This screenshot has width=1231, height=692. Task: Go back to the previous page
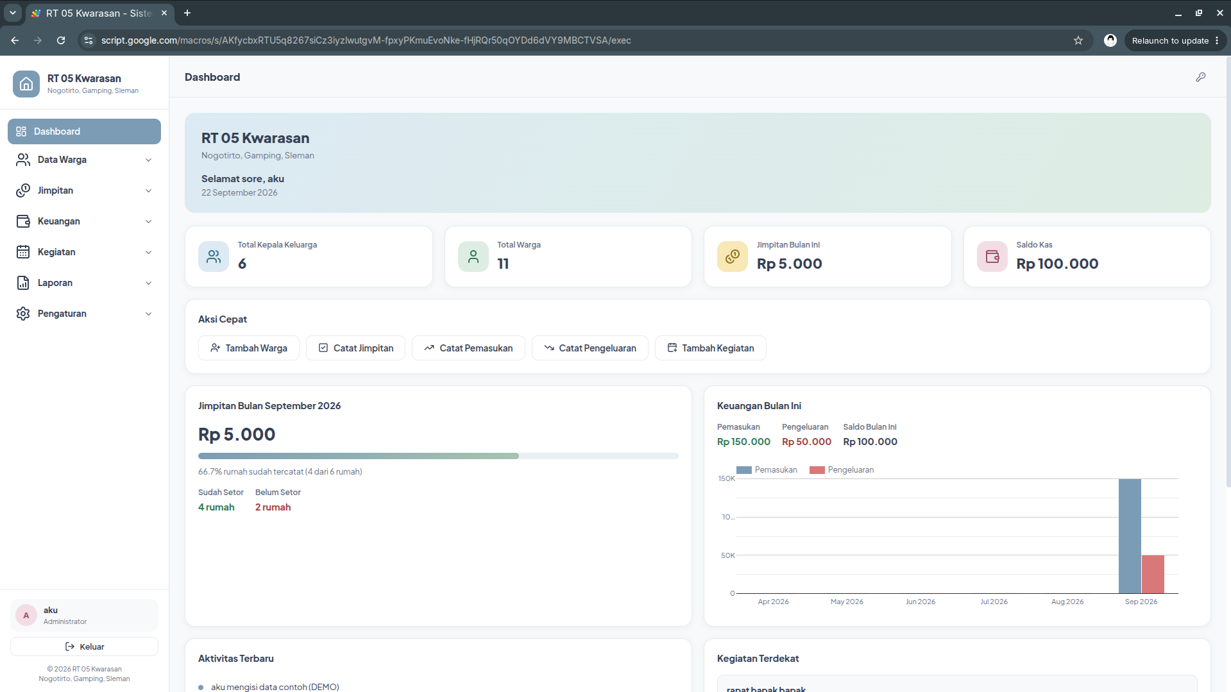tap(15, 40)
